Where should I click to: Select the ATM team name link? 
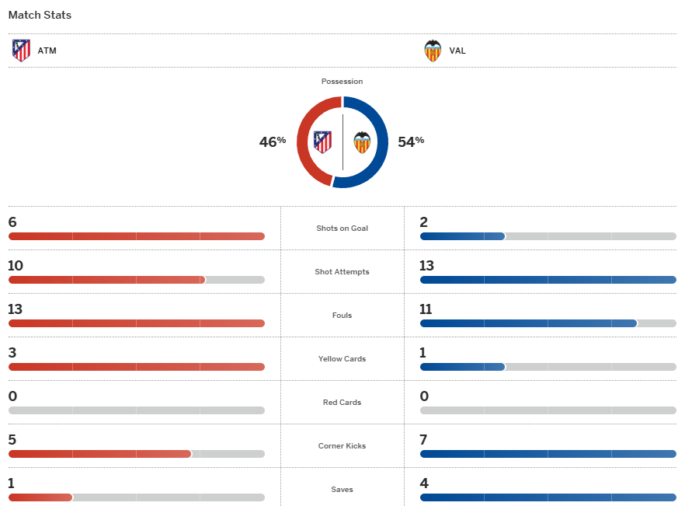47,51
